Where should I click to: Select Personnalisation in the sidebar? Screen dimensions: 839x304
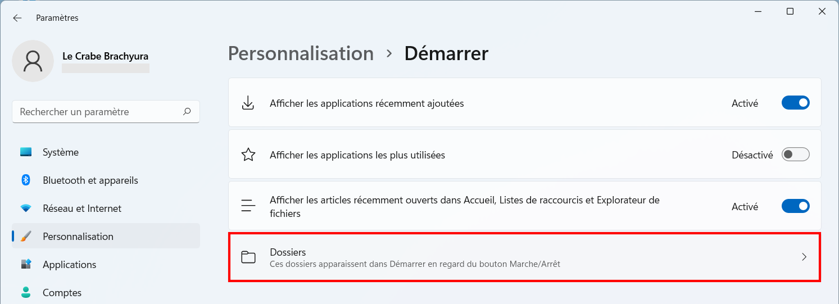pyautogui.click(x=106, y=237)
